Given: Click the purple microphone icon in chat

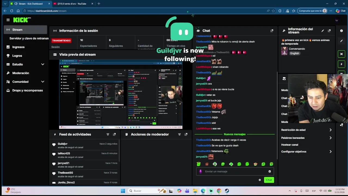Looking at the screenshot, I should (x=201, y=171).
